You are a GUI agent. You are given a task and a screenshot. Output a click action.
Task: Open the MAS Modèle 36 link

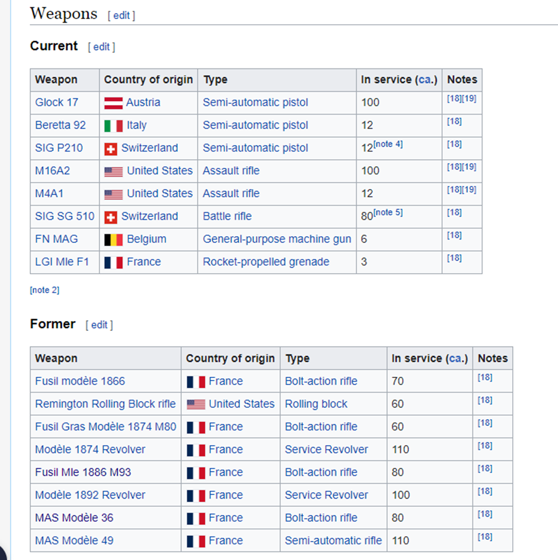click(74, 518)
